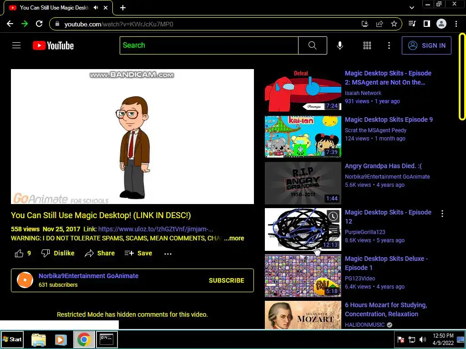Click the magnifier search button

[x=312, y=45]
